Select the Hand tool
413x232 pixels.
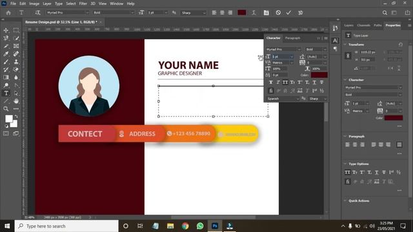coord(16,101)
